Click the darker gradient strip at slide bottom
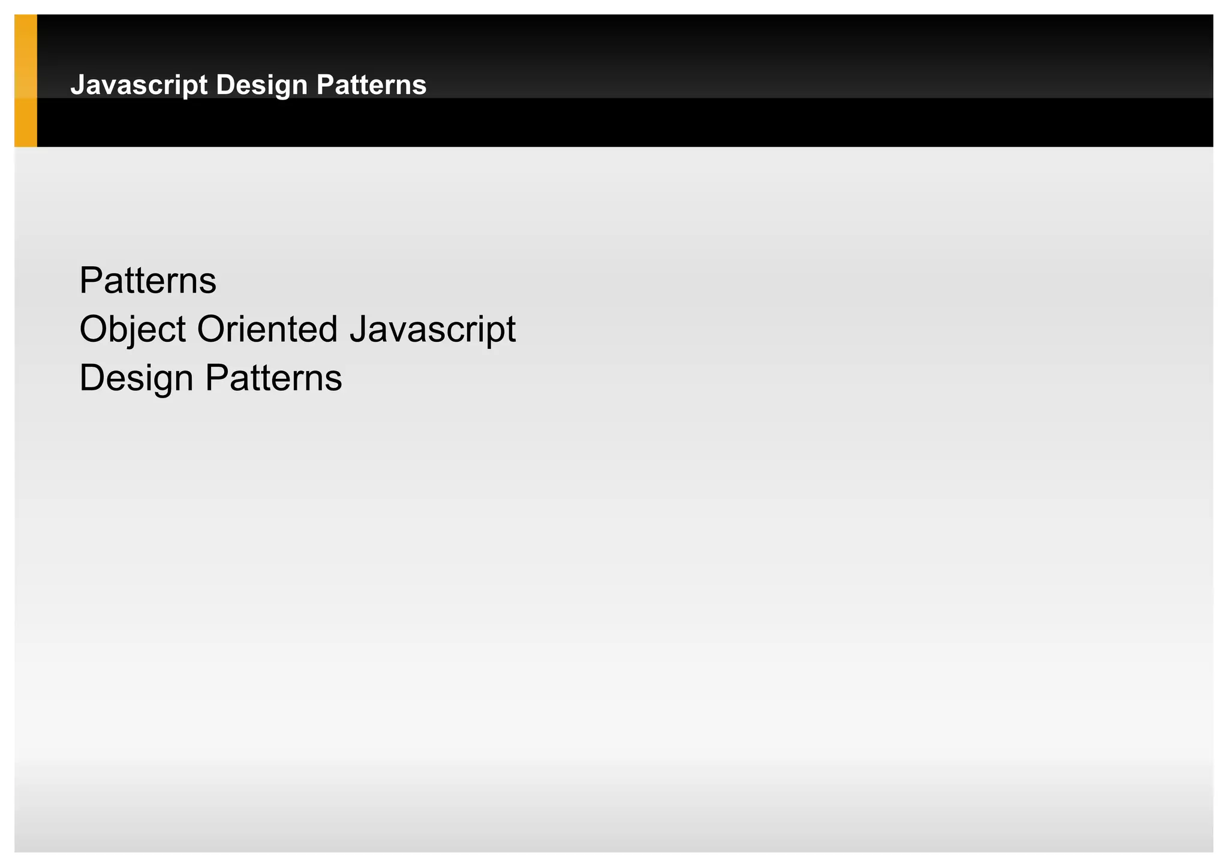Viewport: 1228px width, 867px height. [x=600, y=827]
